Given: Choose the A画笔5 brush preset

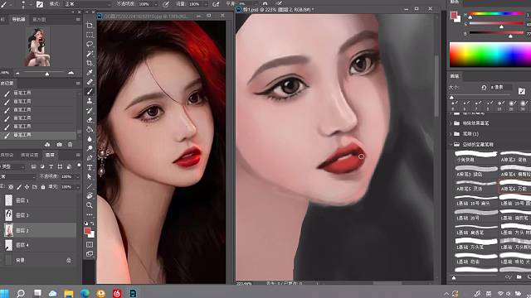Looking at the screenshot, I should click(475, 185).
